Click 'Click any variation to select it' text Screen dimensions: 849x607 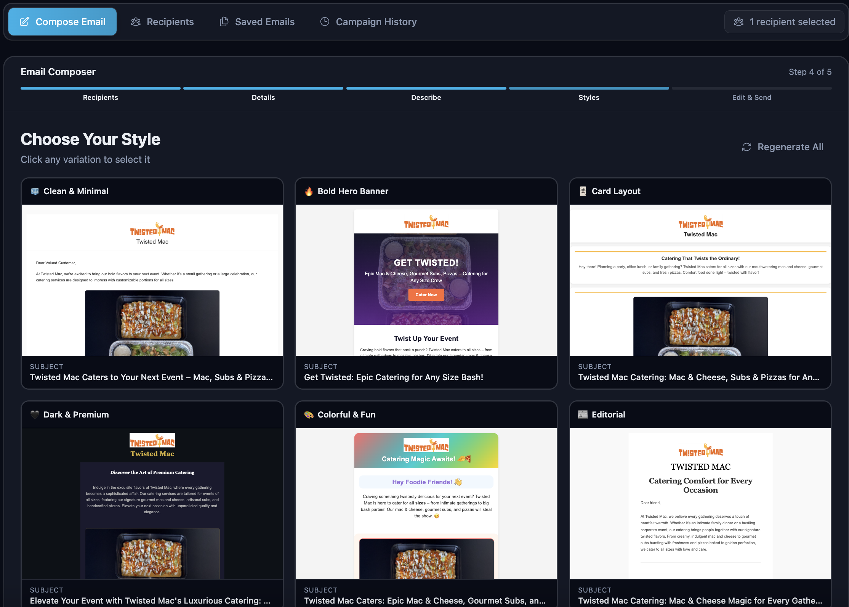point(85,159)
